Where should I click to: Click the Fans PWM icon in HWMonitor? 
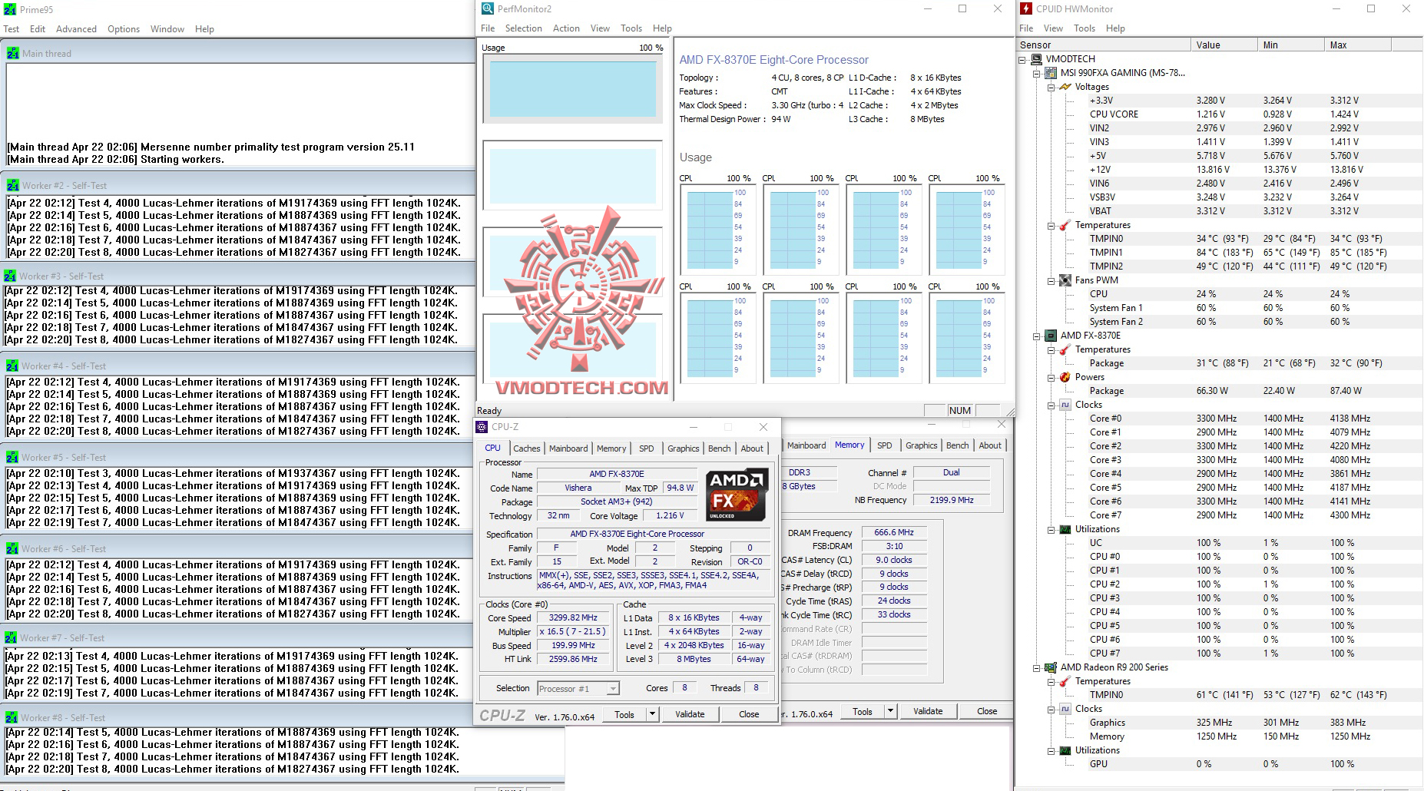(1065, 280)
